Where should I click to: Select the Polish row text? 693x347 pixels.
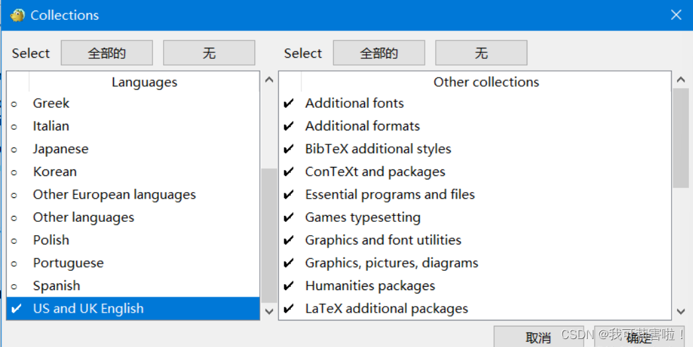pos(51,240)
